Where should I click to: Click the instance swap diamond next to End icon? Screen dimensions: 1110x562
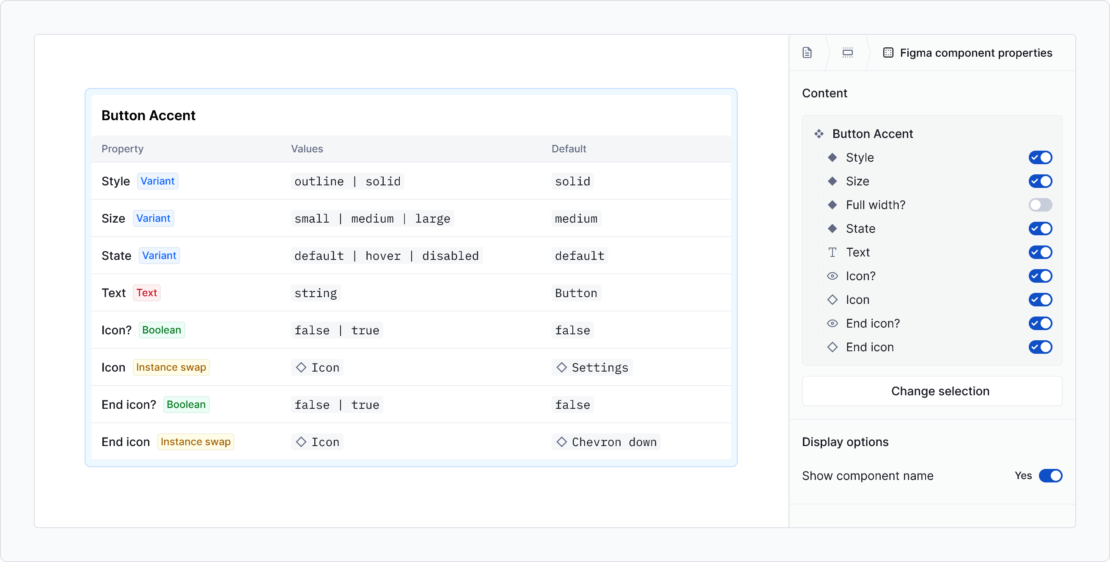tap(832, 347)
